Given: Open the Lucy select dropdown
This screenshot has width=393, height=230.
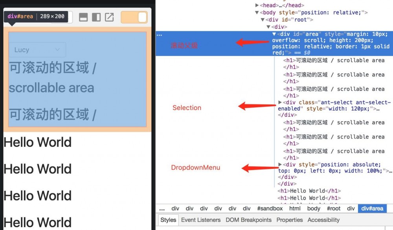Looking at the screenshot, I should tap(38, 50).
